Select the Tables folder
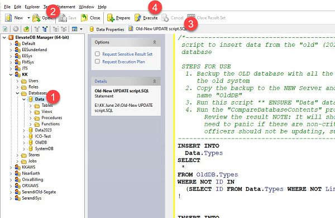Viewport: 335px width, 218px height. (47, 105)
